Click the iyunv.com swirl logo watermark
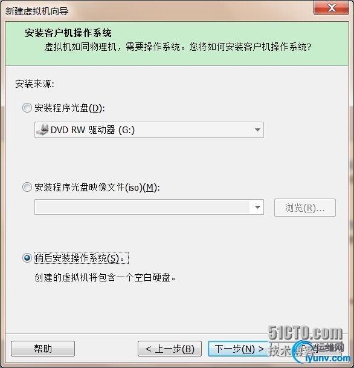Viewport: 354px width, 368px height. [321, 352]
